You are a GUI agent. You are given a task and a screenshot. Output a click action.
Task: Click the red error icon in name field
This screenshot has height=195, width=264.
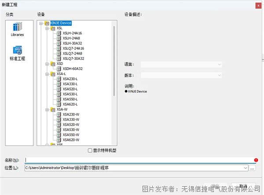pyautogui.click(x=256, y=160)
